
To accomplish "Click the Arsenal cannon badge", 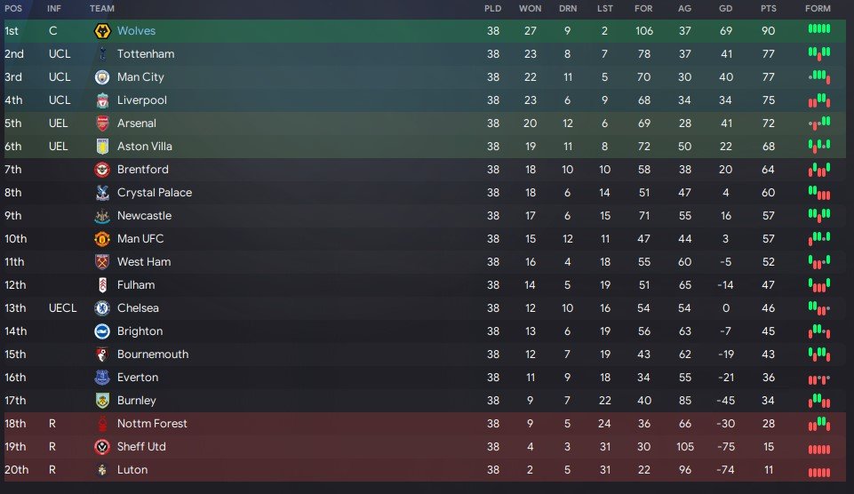I will [x=102, y=123].
